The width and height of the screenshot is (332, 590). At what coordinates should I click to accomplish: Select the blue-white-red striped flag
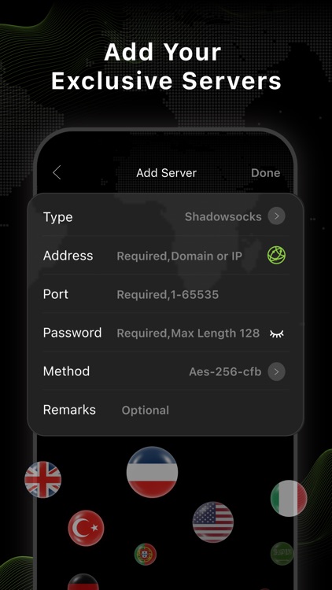pyautogui.click(x=152, y=472)
